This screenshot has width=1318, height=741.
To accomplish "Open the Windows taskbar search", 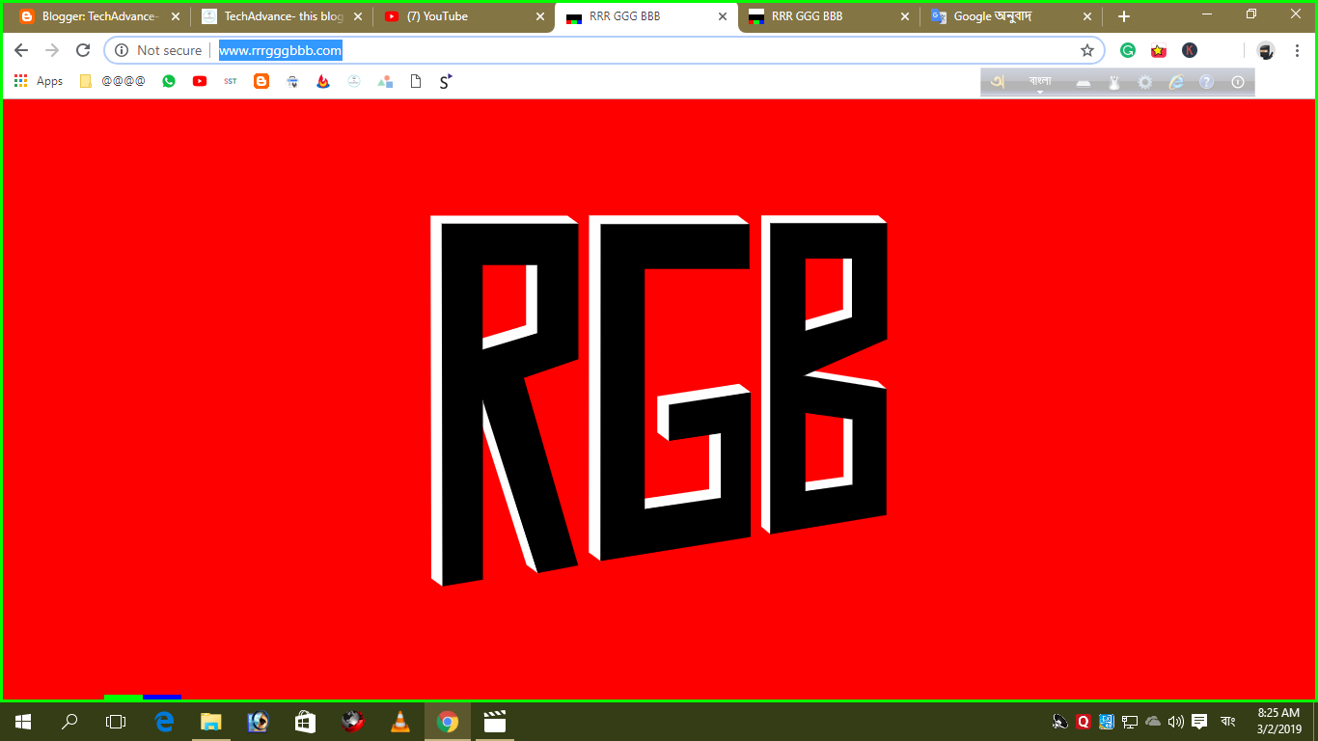I will coord(69,722).
